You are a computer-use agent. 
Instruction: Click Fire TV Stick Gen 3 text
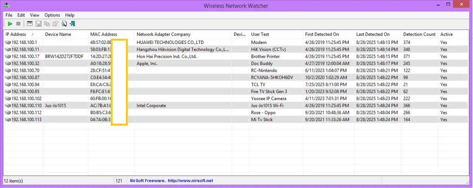269,92
